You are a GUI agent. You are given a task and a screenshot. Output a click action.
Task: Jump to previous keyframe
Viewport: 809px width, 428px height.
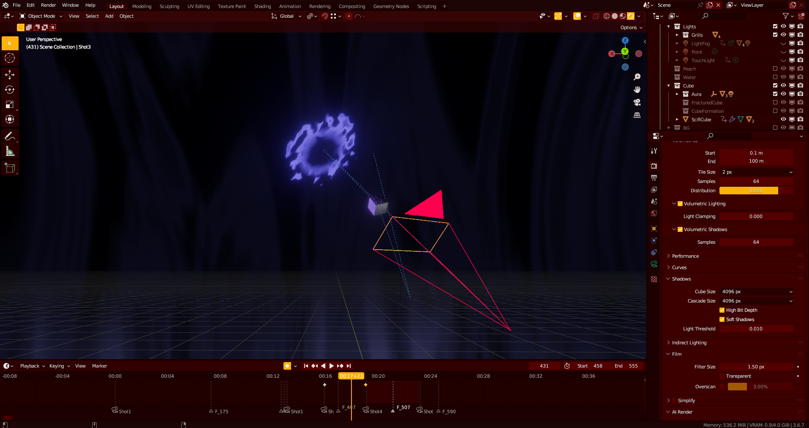315,366
